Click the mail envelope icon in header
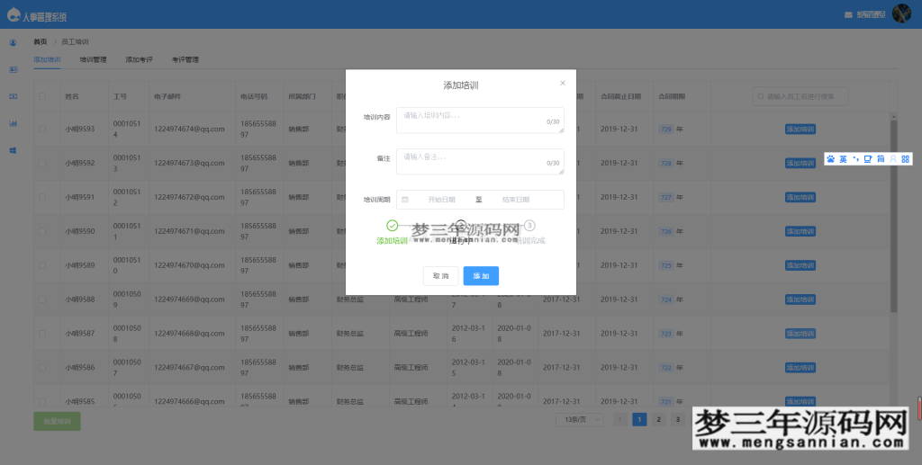 pyautogui.click(x=848, y=14)
